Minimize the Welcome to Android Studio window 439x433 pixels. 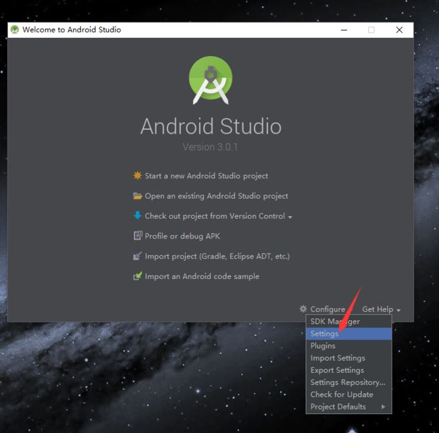pos(344,30)
